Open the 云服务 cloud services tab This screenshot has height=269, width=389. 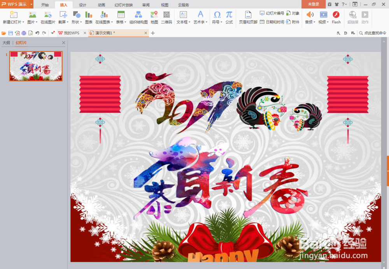[183, 5]
